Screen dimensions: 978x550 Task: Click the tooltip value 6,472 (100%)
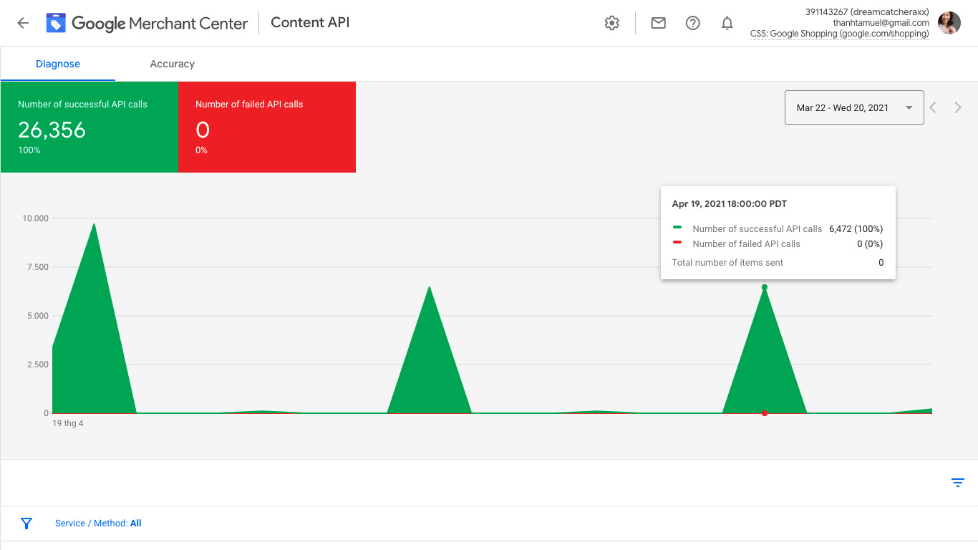856,229
